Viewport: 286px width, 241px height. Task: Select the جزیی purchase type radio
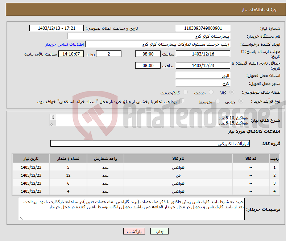pos(241,101)
